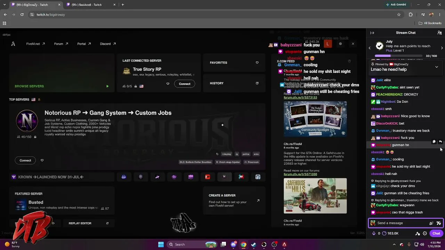Show hidden system tray icons
This screenshot has height=250, width=445.
[395, 244]
